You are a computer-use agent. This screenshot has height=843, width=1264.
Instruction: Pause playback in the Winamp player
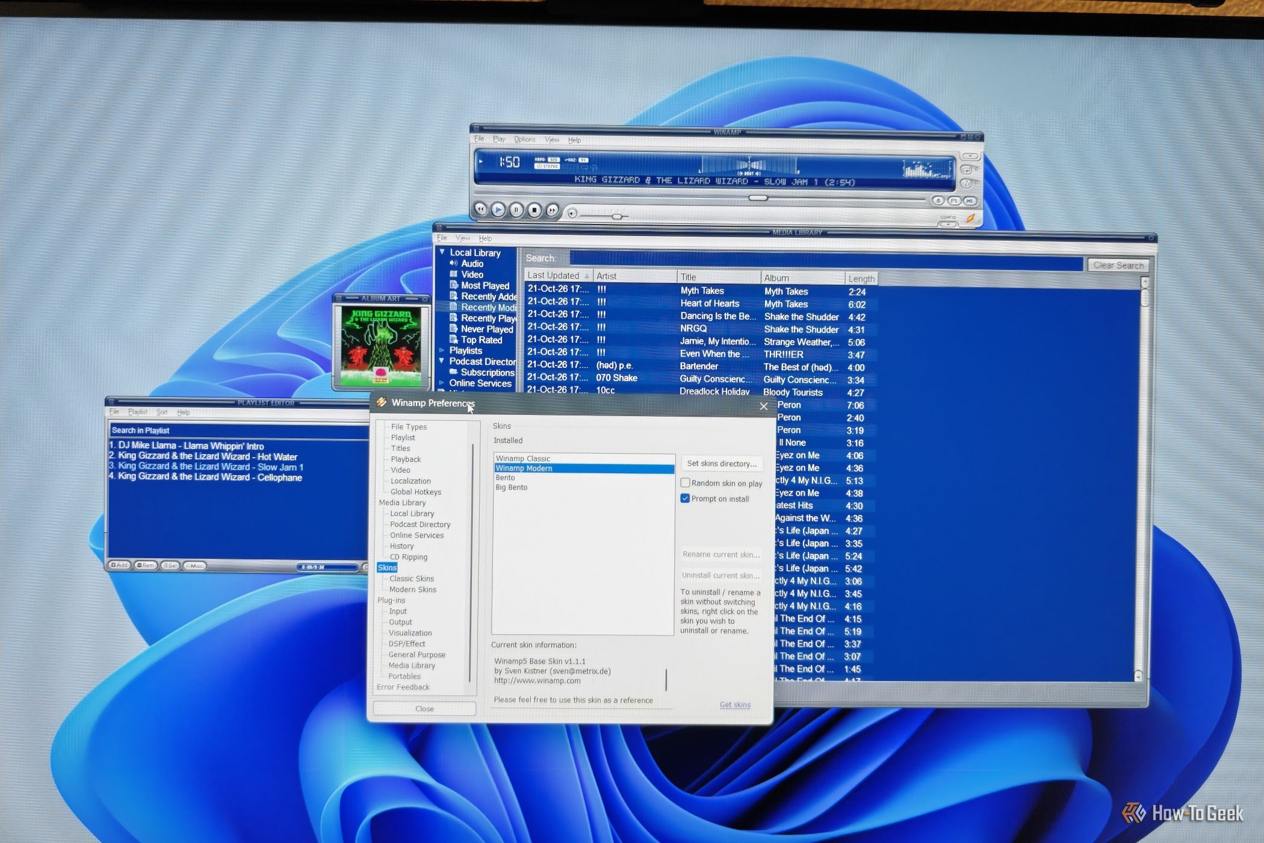[x=516, y=210]
